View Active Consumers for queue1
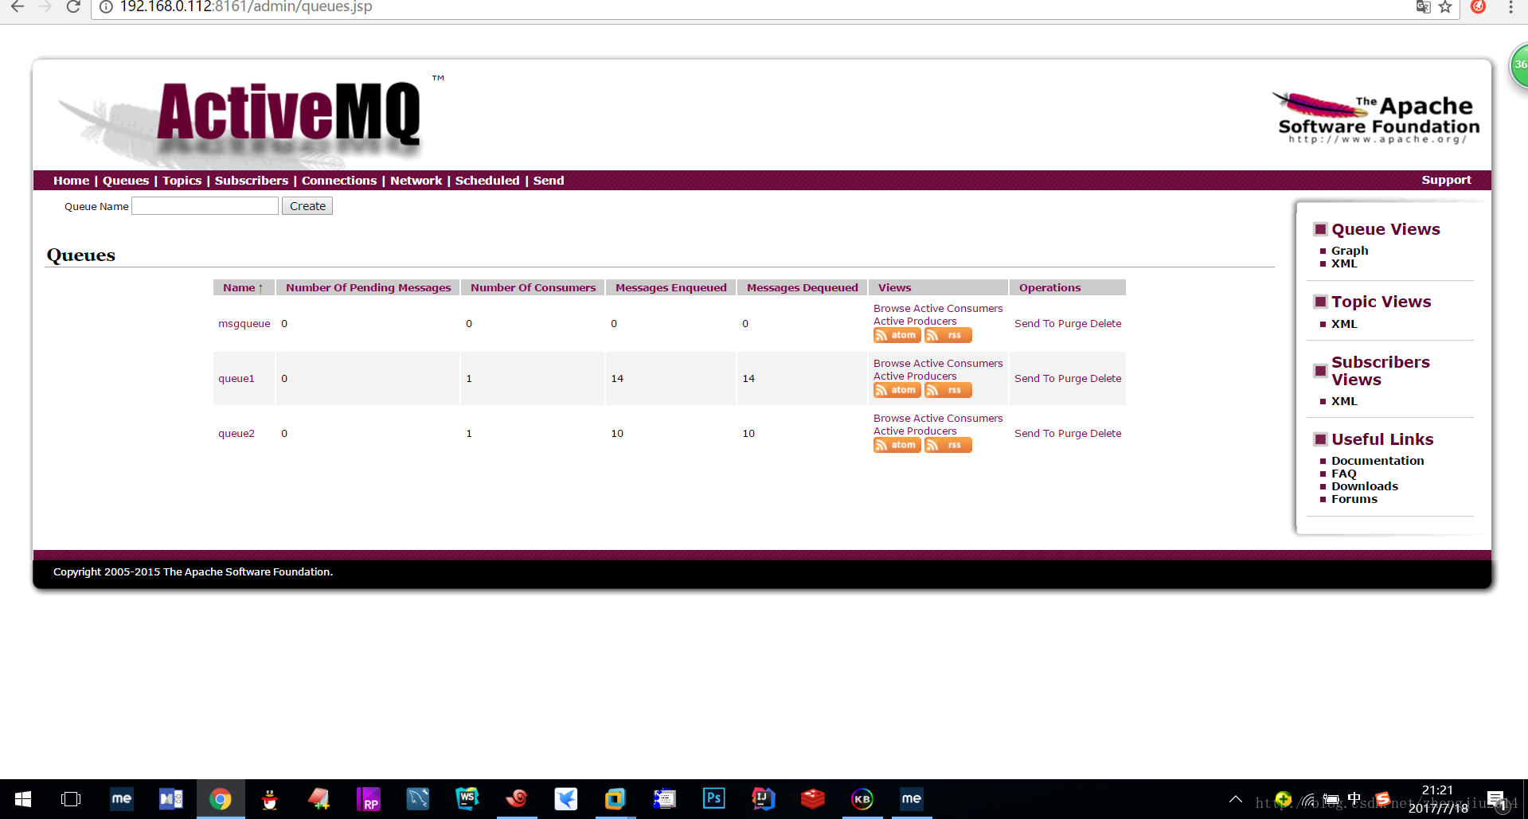Viewport: 1528px width, 819px height. pyautogui.click(x=958, y=363)
